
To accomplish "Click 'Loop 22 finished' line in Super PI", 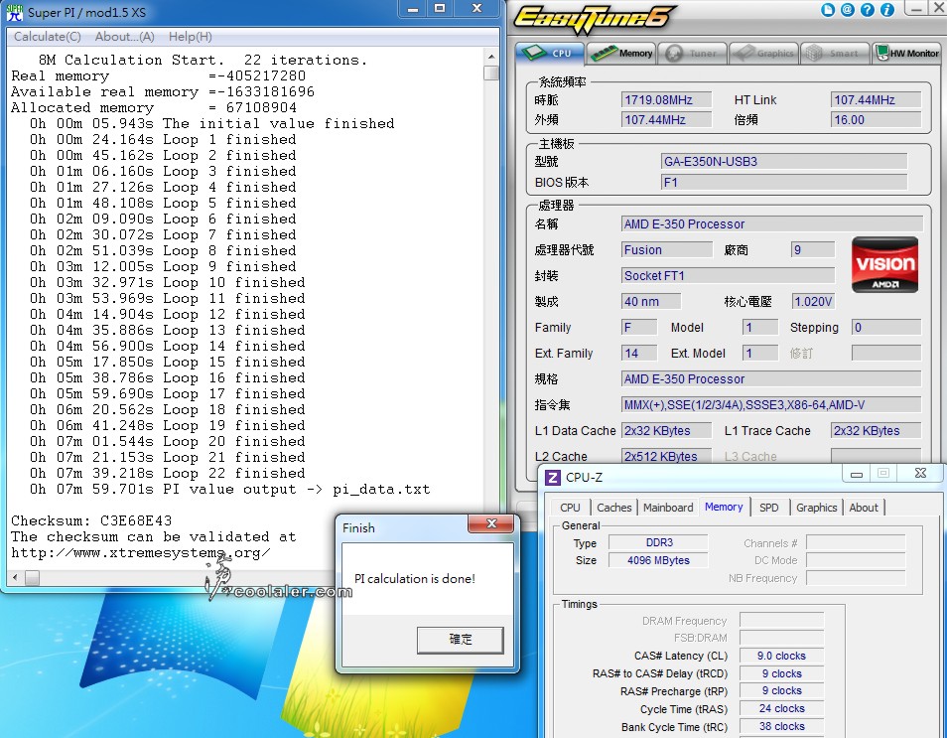I will pyautogui.click(x=168, y=473).
